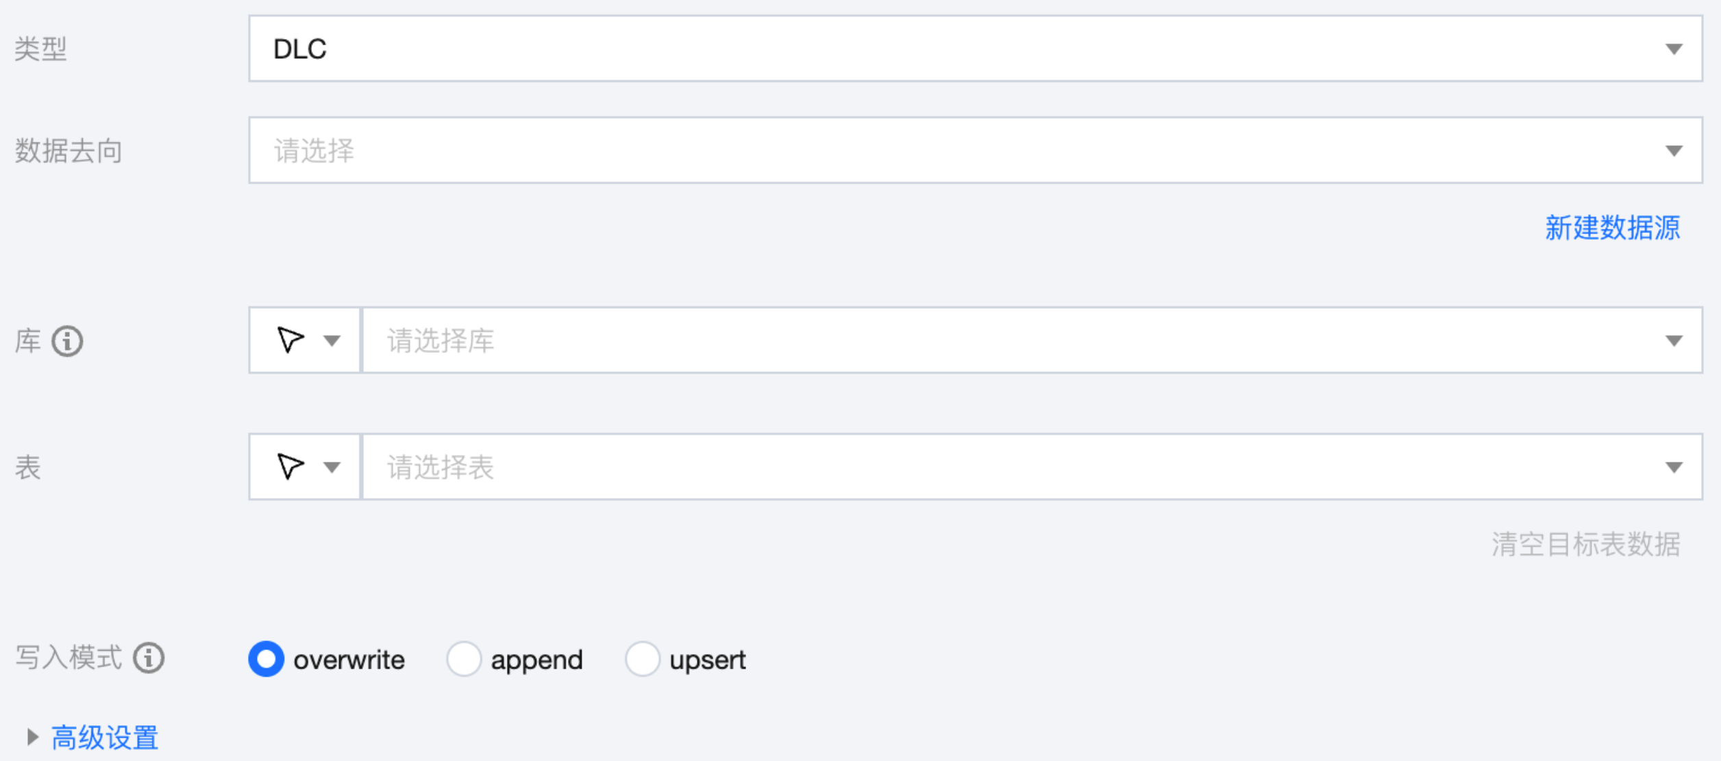Click the small arrow beside 库 cursor icon
This screenshot has height=761, width=1721.
(x=332, y=341)
